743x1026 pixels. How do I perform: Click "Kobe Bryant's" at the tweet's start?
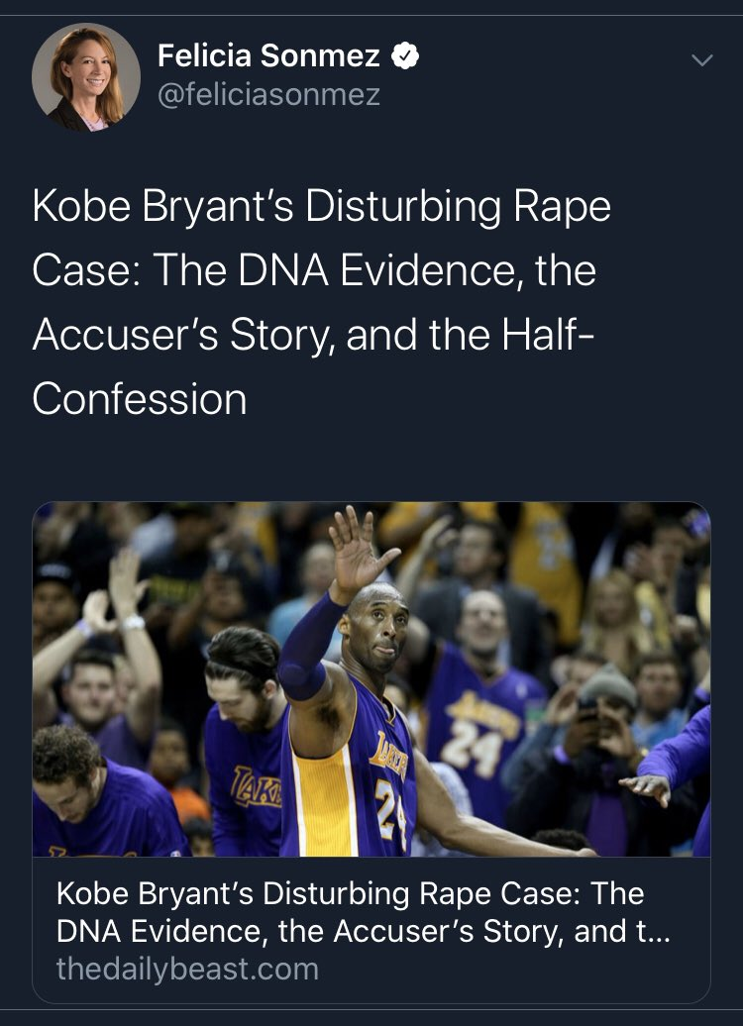[163, 207]
